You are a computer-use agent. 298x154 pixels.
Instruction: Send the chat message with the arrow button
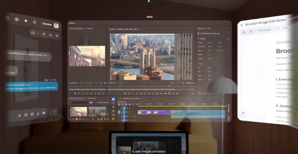55,112
